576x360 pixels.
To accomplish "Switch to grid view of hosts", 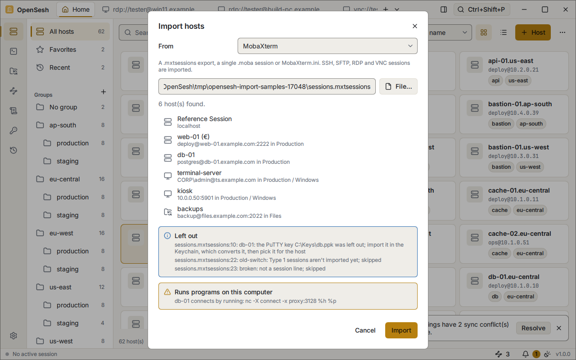I will (484, 32).
